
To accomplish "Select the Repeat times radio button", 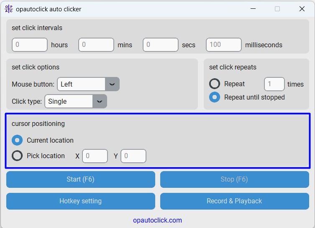I will 215,84.
